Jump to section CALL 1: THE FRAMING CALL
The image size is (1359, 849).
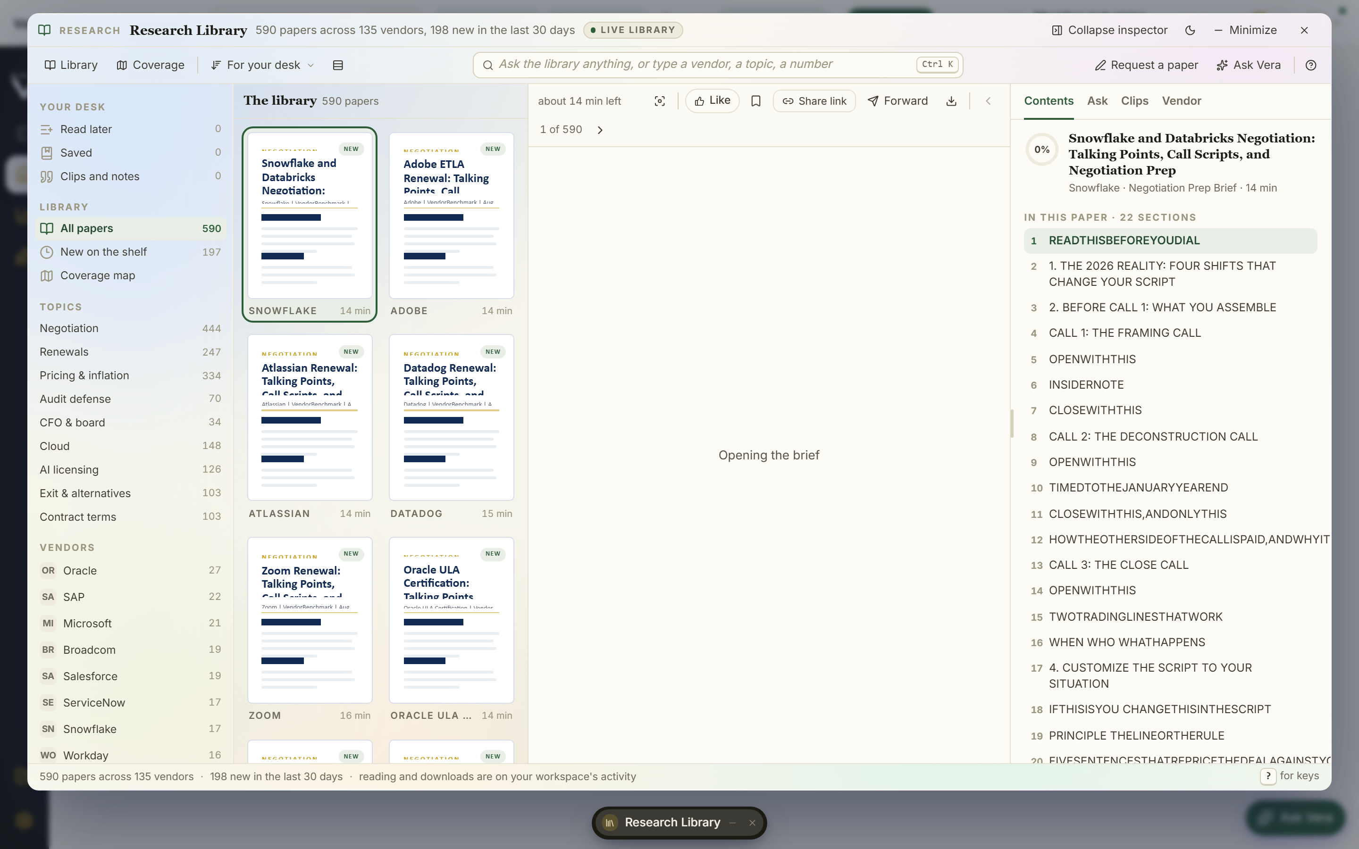click(x=1170, y=333)
